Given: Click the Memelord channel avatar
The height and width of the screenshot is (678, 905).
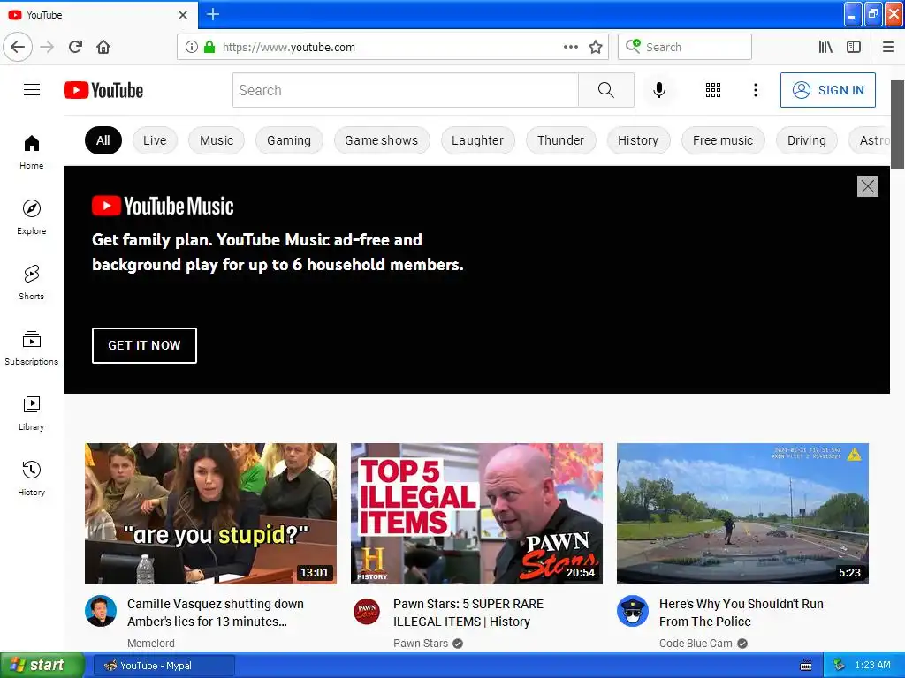Looking at the screenshot, I should 101,611.
